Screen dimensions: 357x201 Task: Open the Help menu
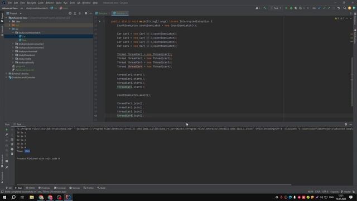pyautogui.click(x=95, y=3)
